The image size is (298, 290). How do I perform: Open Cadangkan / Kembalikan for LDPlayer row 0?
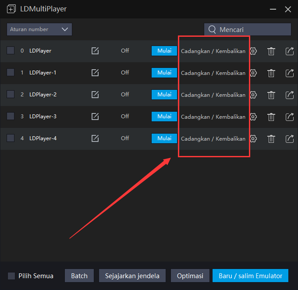click(213, 51)
